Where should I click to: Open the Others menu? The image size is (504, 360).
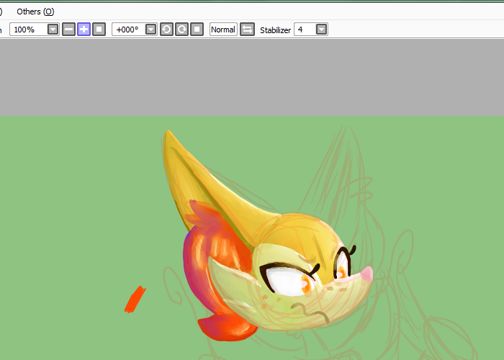pos(35,12)
